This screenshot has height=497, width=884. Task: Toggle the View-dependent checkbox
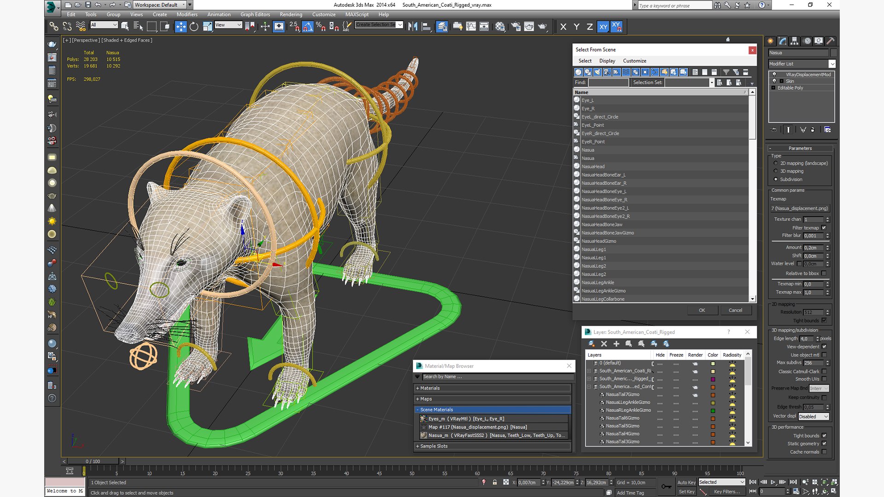pos(824,347)
